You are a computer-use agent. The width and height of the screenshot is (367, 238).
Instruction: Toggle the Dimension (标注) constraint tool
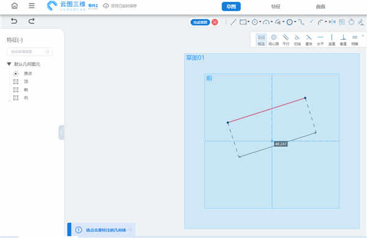pyautogui.click(x=261, y=40)
